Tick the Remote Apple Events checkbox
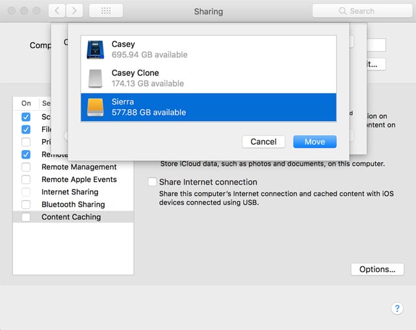The height and width of the screenshot is (330, 416). 26,179
